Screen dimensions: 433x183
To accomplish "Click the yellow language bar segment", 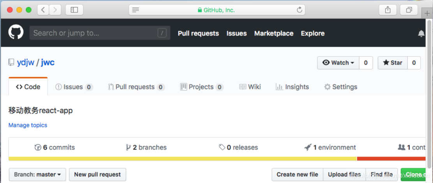I will pos(182,158).
